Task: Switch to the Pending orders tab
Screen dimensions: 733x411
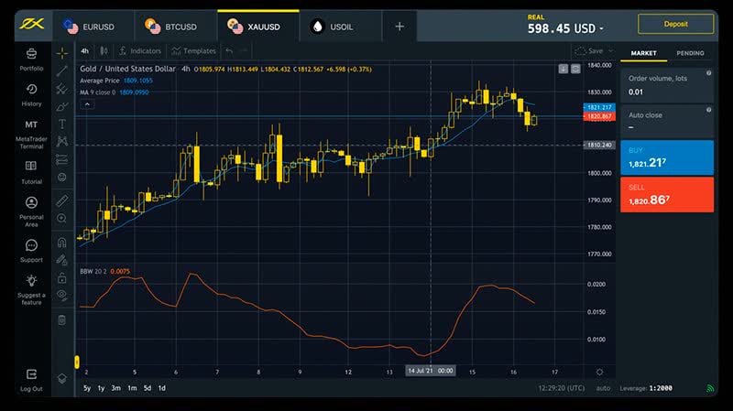Action: [690, 53]
